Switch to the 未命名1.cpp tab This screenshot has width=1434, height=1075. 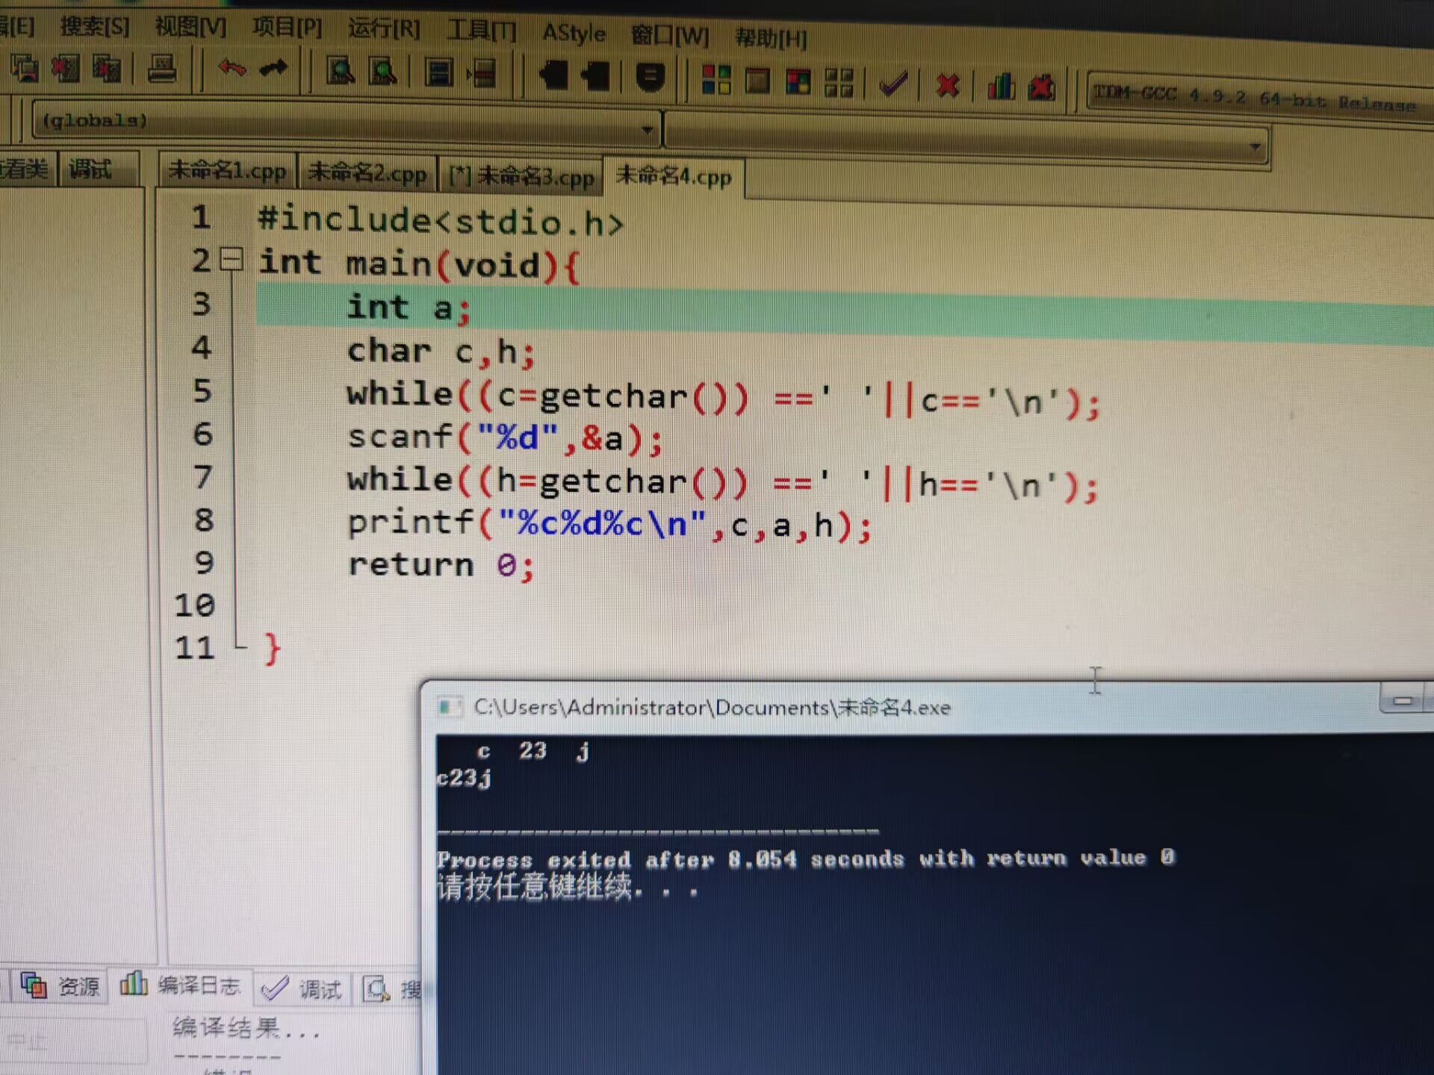pyautogui.click(x=227, y=171)
